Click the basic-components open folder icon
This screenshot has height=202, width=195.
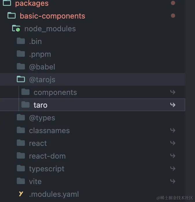click(x=12, y=16)
